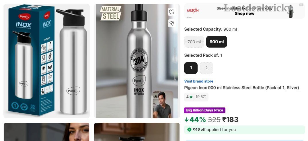Share product using paper plane icon

tap(171, 23)
